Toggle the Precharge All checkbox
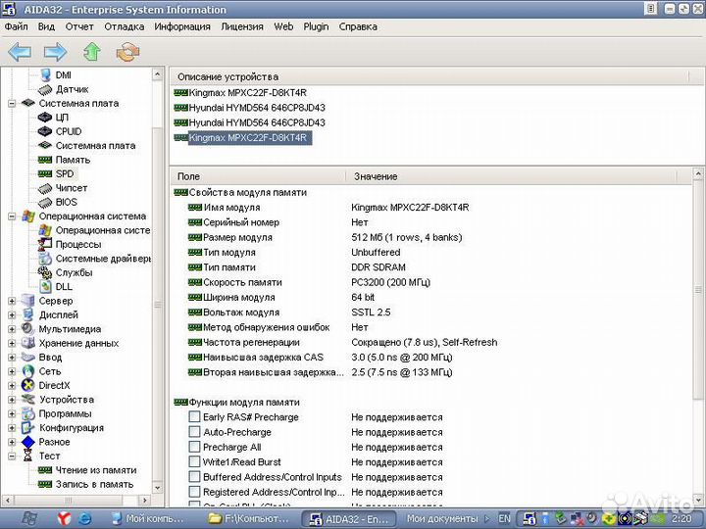Viewport: 706px width, 529px height. [x=194, y=447]
